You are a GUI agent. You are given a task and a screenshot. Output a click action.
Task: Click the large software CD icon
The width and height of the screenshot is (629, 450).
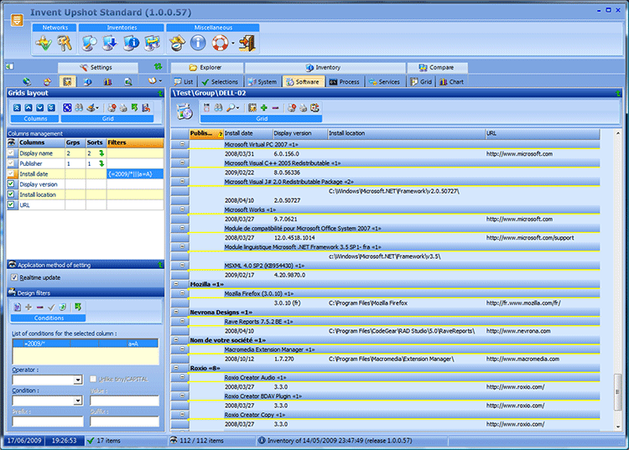[x=185, y=111]
